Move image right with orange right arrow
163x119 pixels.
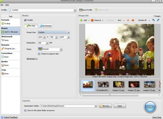(x=133, y=20)
